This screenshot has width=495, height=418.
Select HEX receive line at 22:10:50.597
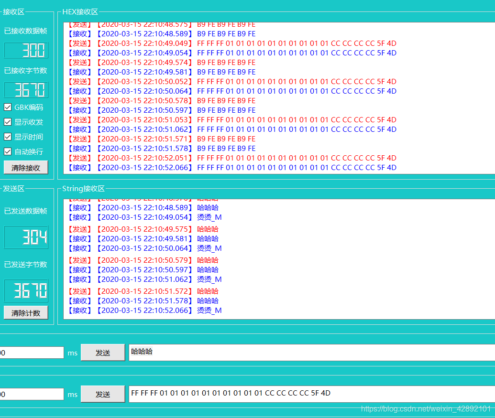click(162, 110)
